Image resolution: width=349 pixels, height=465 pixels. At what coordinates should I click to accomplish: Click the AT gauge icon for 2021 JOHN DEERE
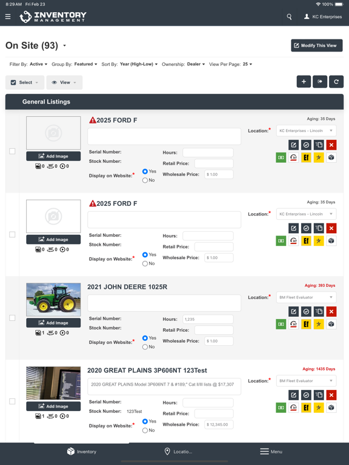point(293,324)
